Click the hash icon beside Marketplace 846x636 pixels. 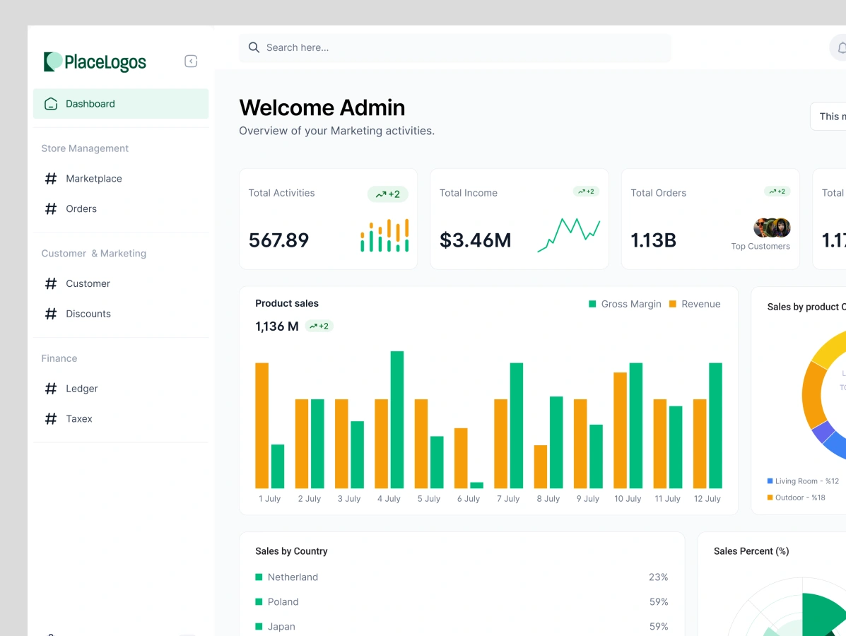tap(51, 179)
